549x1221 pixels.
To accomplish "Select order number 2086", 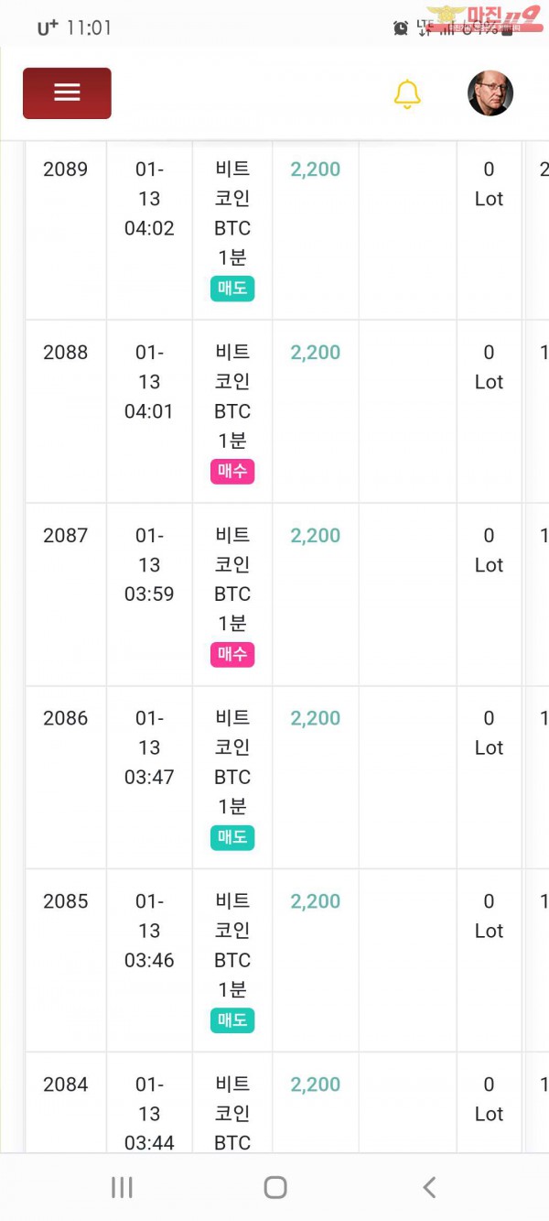I will click(66, 718).
